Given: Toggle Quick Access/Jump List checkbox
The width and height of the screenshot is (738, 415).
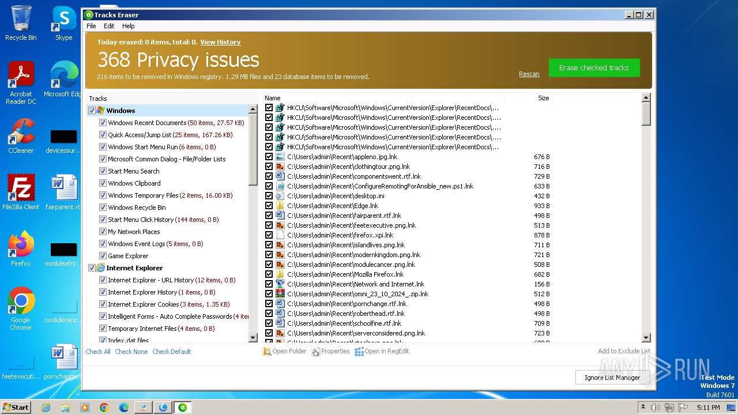Looking at the screenshot, I should (x=103, y=135).
